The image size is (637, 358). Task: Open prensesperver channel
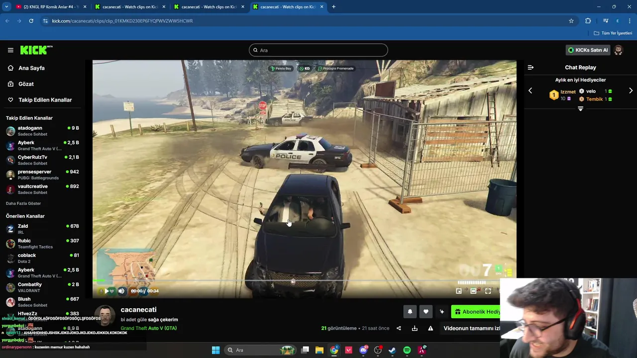(x=42, y=175)
